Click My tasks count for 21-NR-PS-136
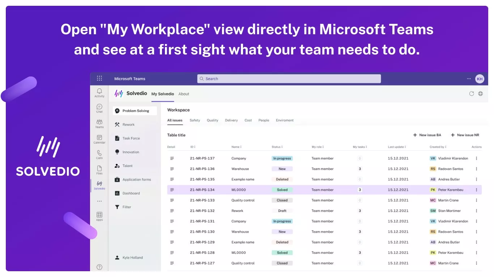 [x=360, y=169]
